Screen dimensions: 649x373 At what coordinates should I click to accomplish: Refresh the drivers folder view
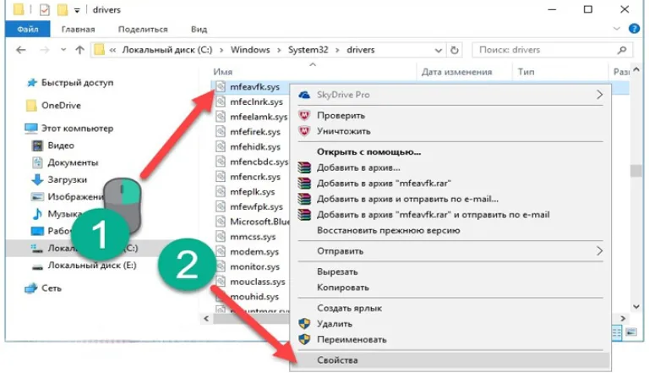[454, 50]
